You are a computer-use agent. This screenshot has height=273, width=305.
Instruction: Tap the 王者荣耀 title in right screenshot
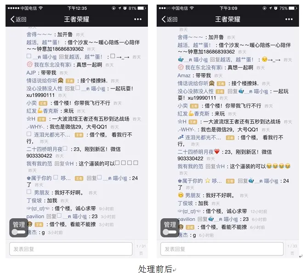pos(228,19)
